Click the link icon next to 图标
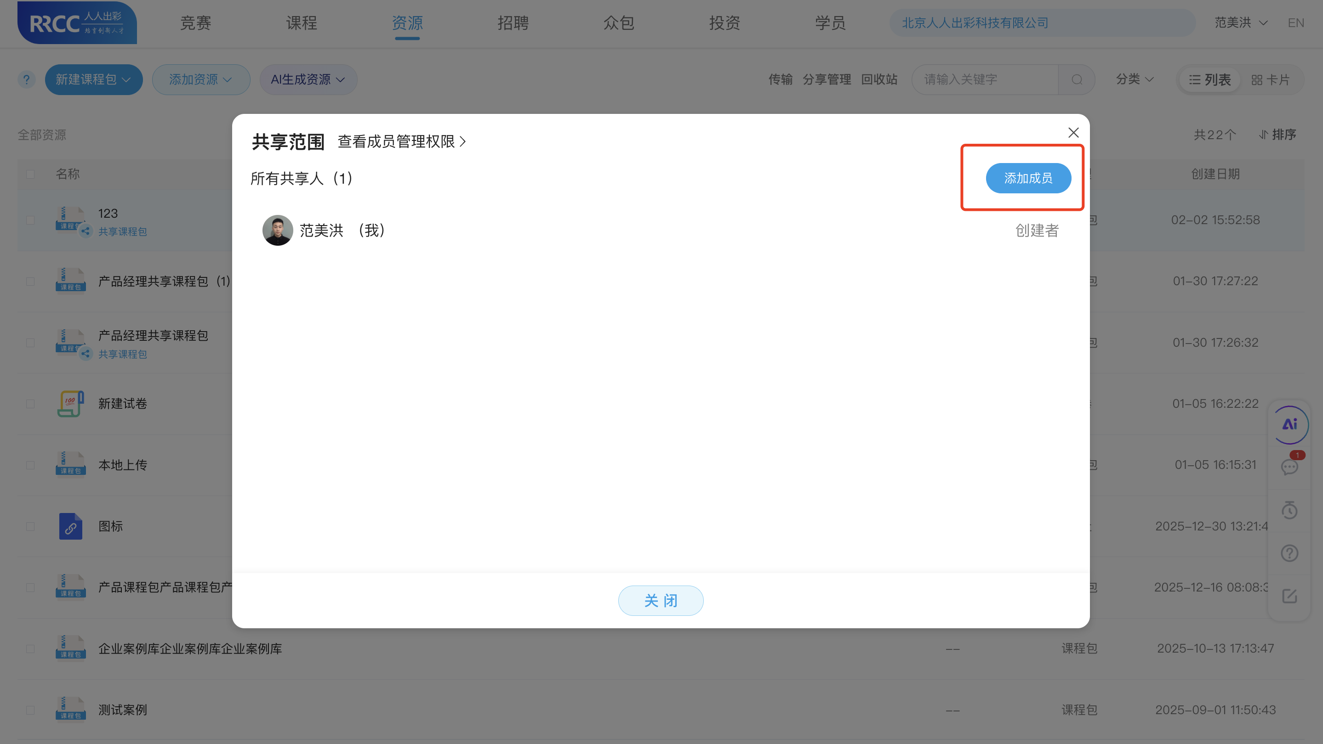 (70, 526)
